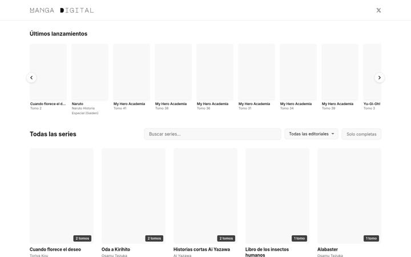Screen dimensions: 411x257
Task: Open Historias cortas Ai Yazawa series cover
Action: point(205,196)
